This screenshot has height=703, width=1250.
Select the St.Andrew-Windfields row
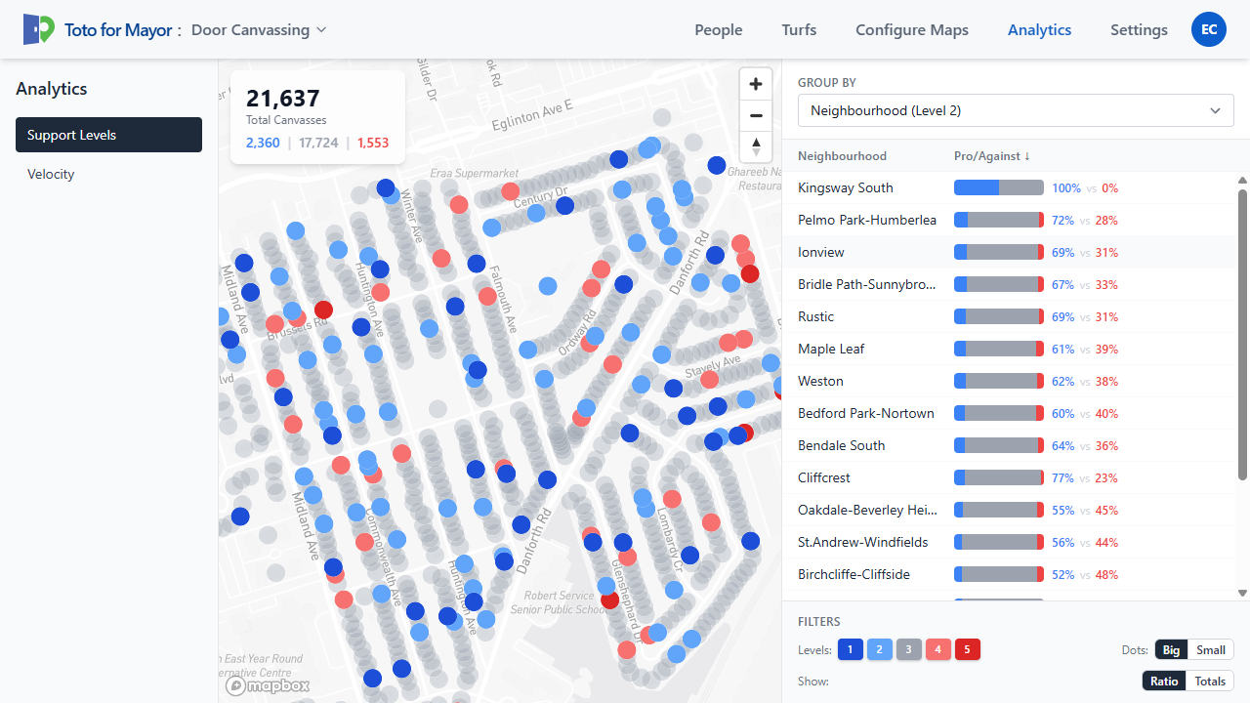coord(1009,542)
